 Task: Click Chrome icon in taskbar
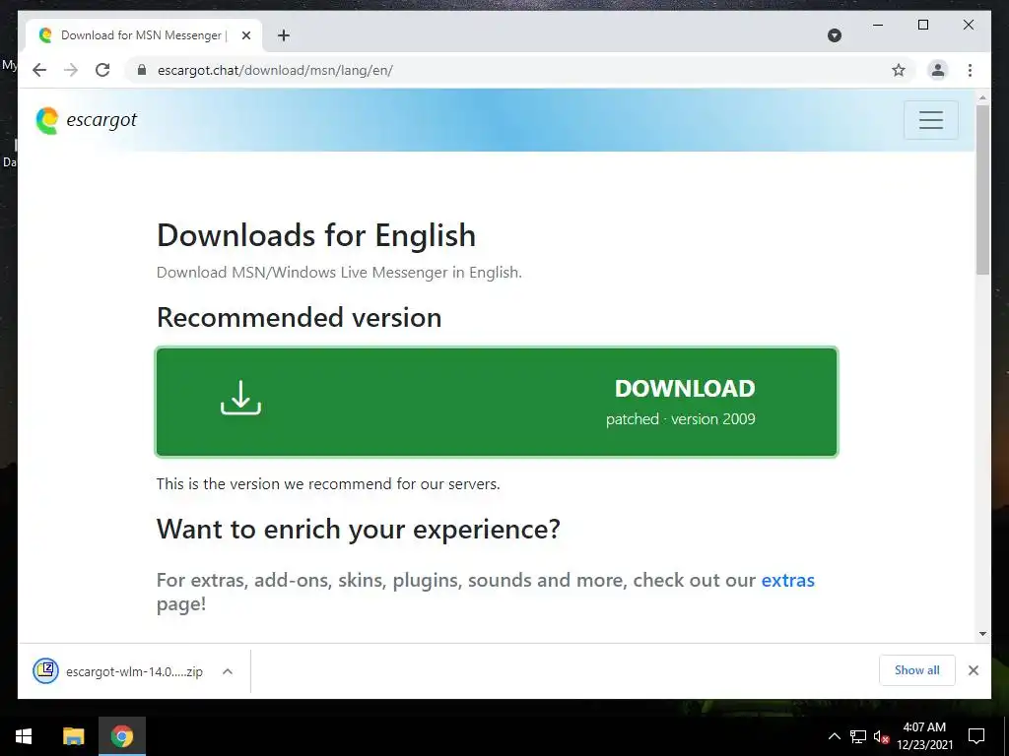point(121,736)
